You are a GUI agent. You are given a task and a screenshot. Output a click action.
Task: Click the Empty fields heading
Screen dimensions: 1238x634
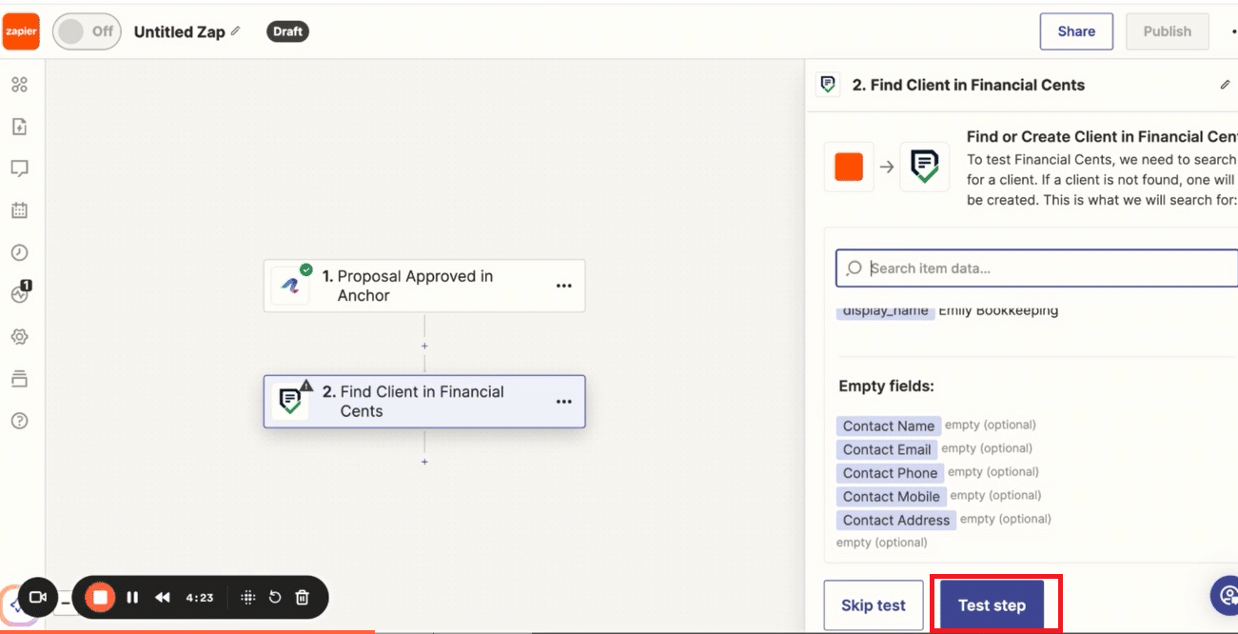[886, 386]
